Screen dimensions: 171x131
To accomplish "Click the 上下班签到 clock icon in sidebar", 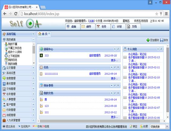I will click(x=6, y=56).
